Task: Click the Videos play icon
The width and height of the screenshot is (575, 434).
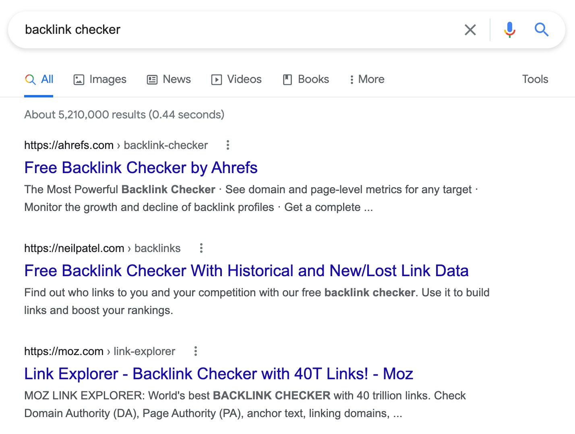Action: [216, 79]
